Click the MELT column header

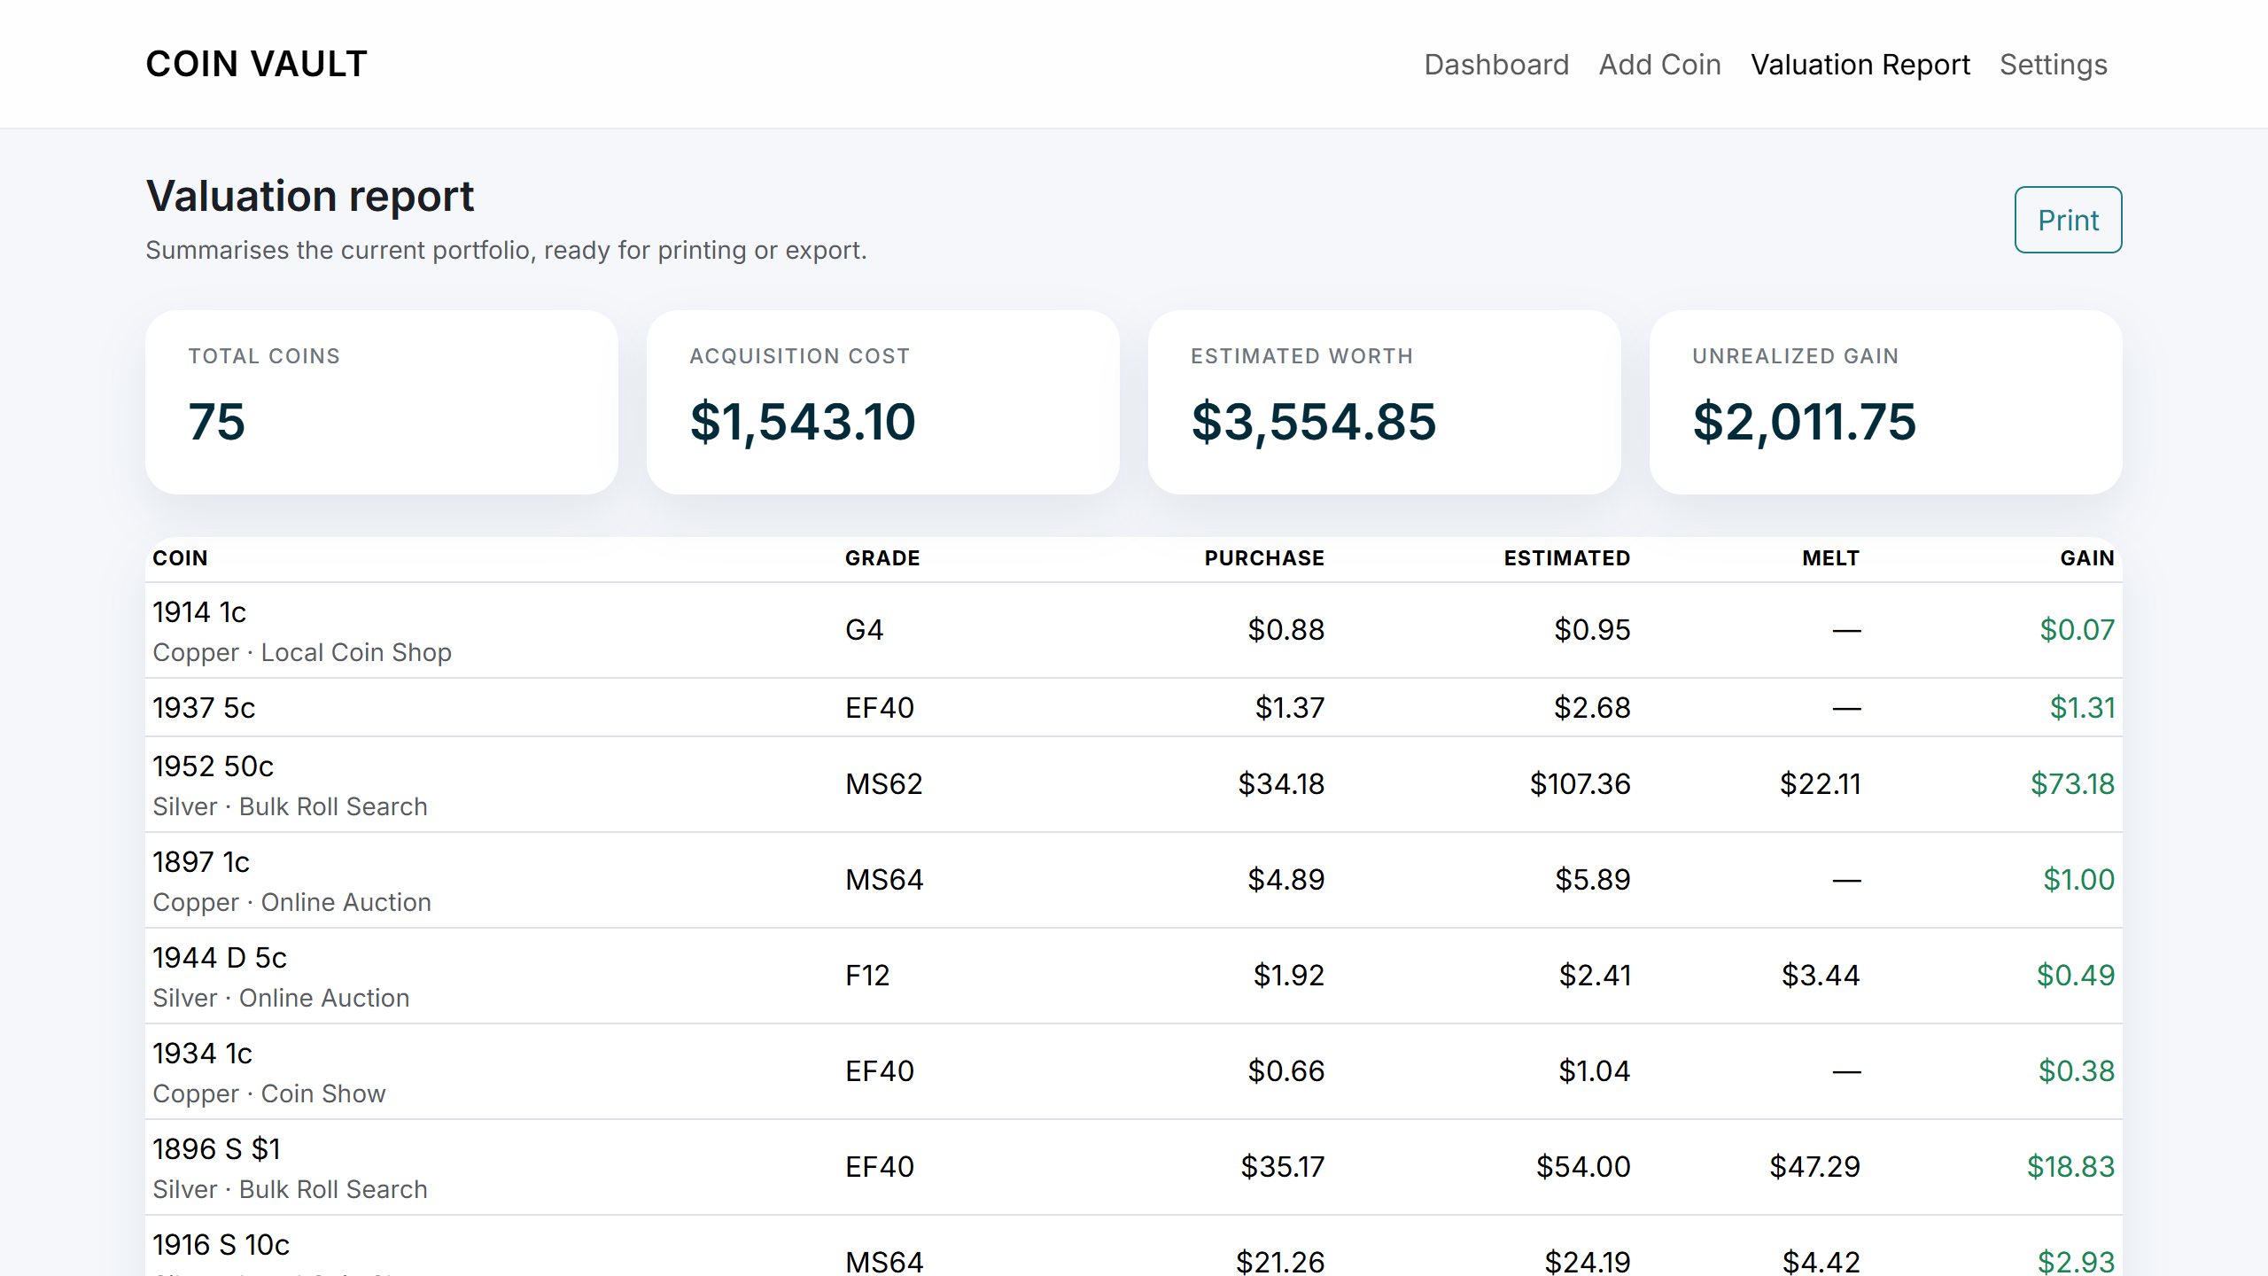click(x=1830, y=558)
